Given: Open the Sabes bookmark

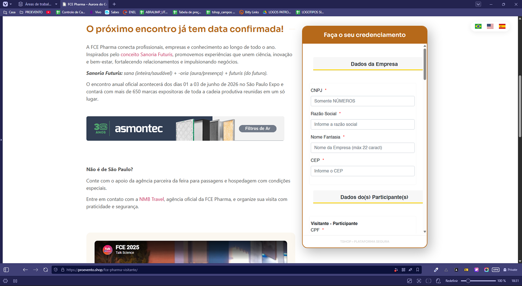Looking at the screenshot, I should click(x=112, y=12).
